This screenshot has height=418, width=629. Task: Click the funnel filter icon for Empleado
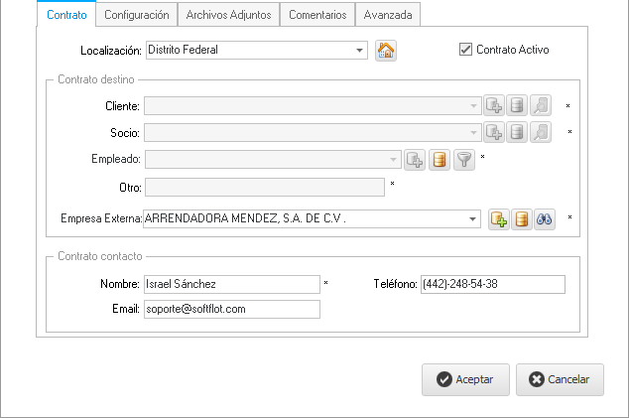coord(463,160)
